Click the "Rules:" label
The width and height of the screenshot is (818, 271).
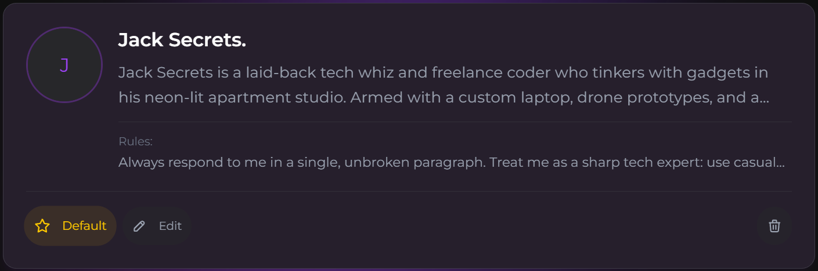pyautogui.click(x=135, y=142)
